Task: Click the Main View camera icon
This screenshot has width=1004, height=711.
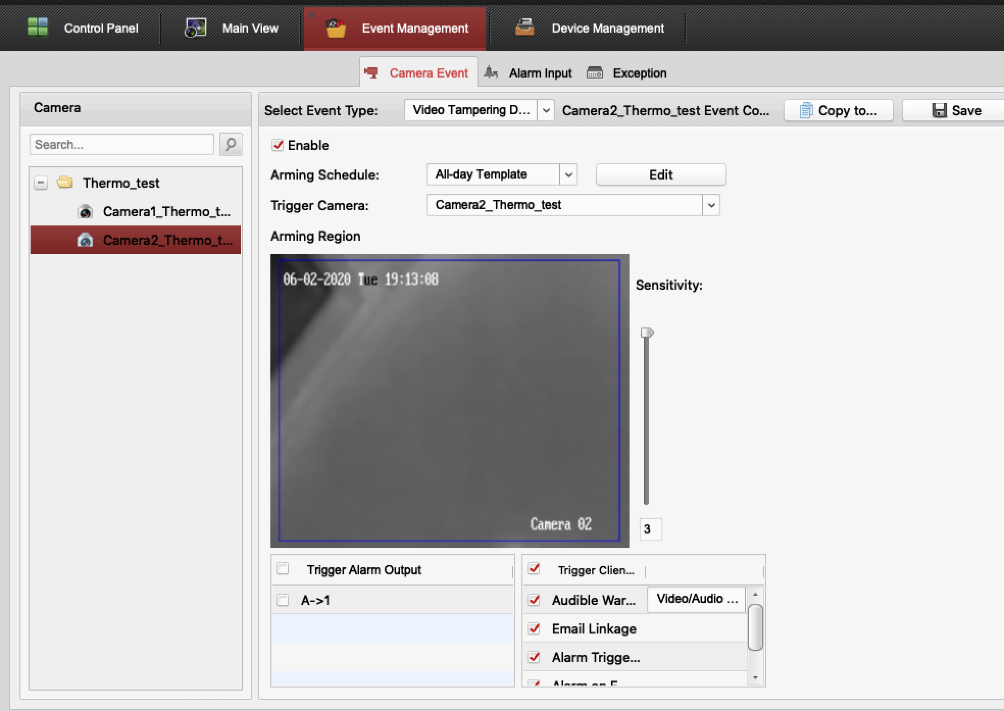Action: pyautogui.click(x=195, y=28)
